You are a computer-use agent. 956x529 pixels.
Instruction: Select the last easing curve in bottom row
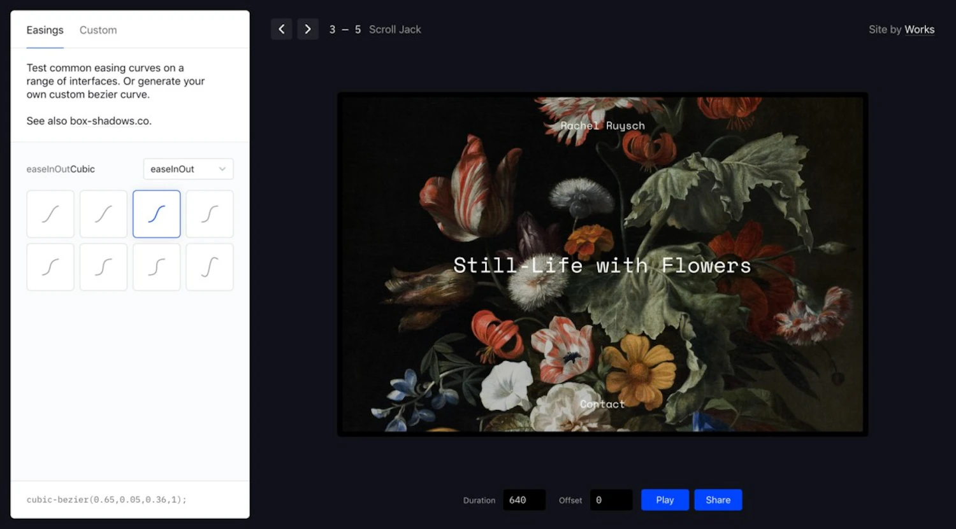click(210, 267)
